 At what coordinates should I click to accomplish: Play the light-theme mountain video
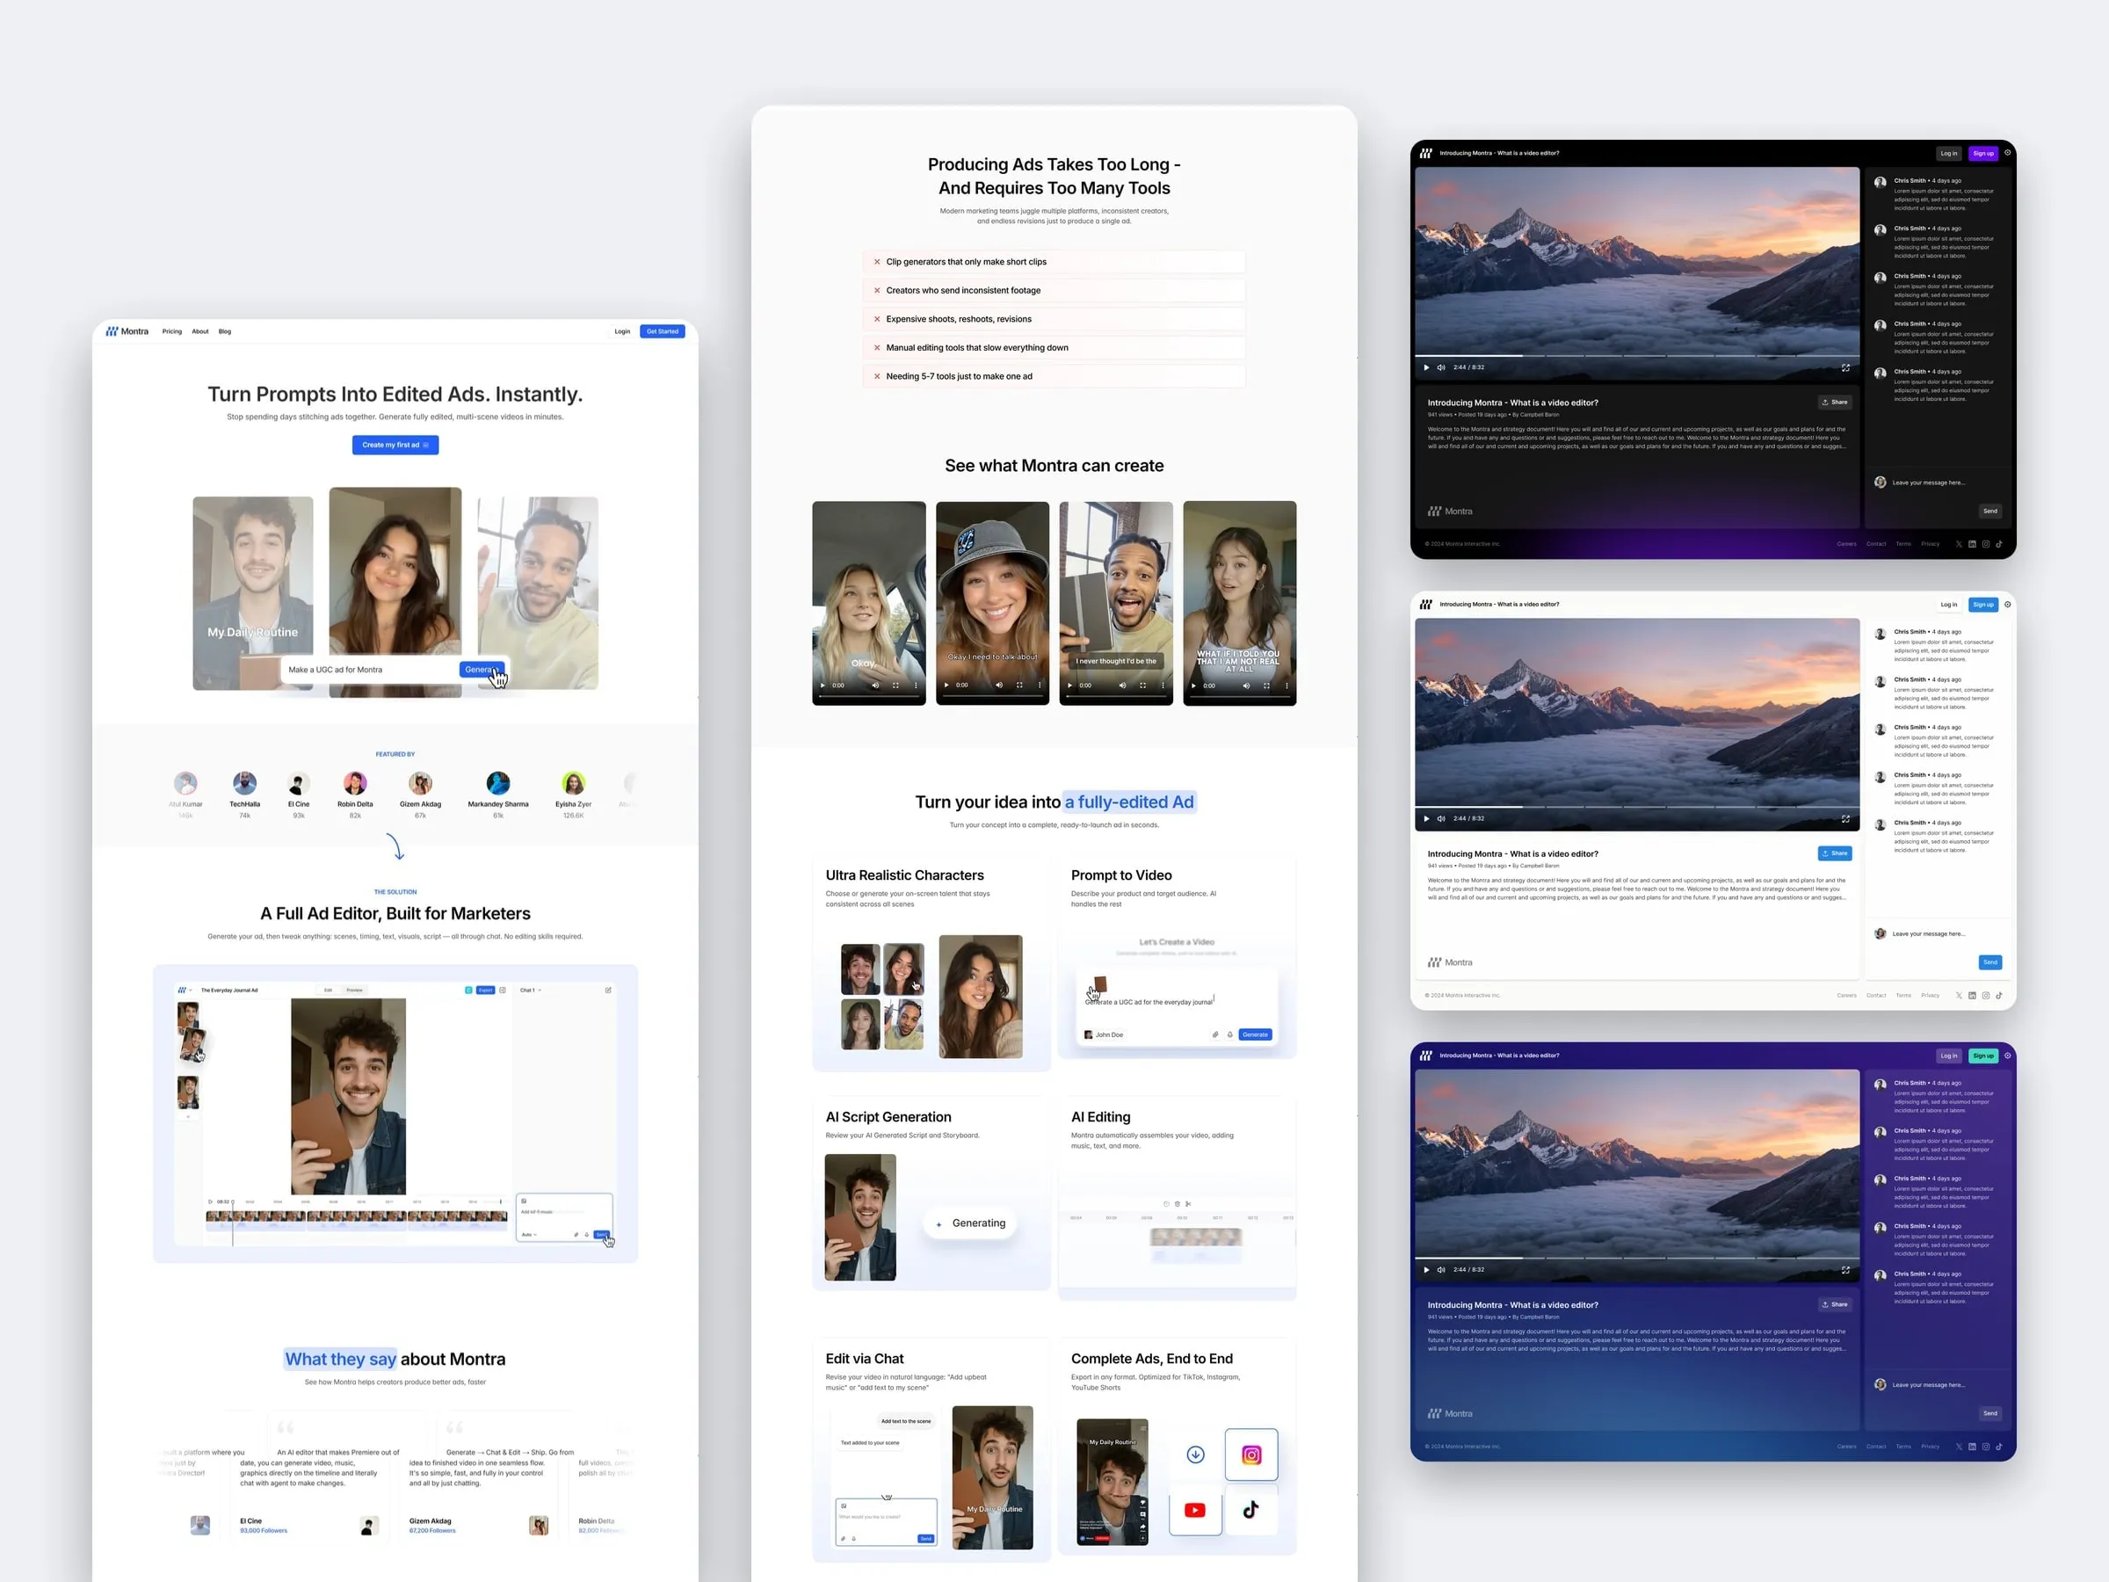1426,818
